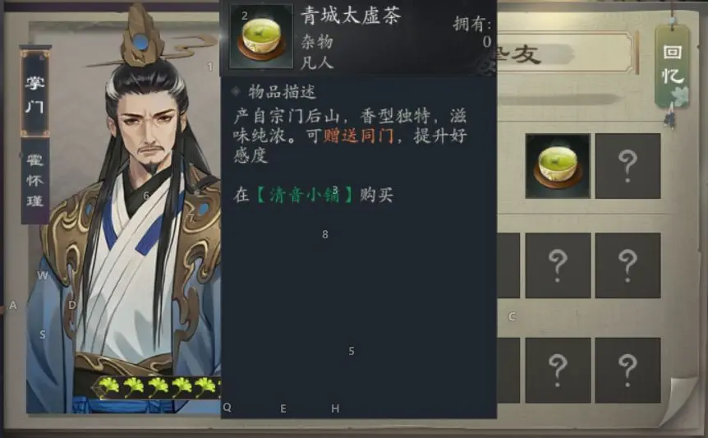This screenshot has height=438, width=708.
Task: Click the 掌门 title banner
Action: [x=34, y=94]
